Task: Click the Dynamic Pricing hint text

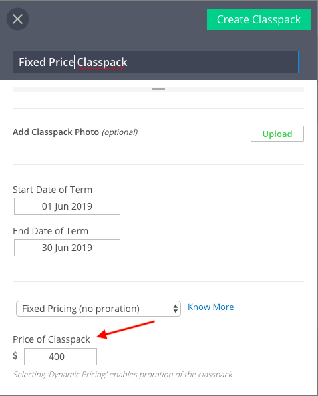Action: [123, 374]
